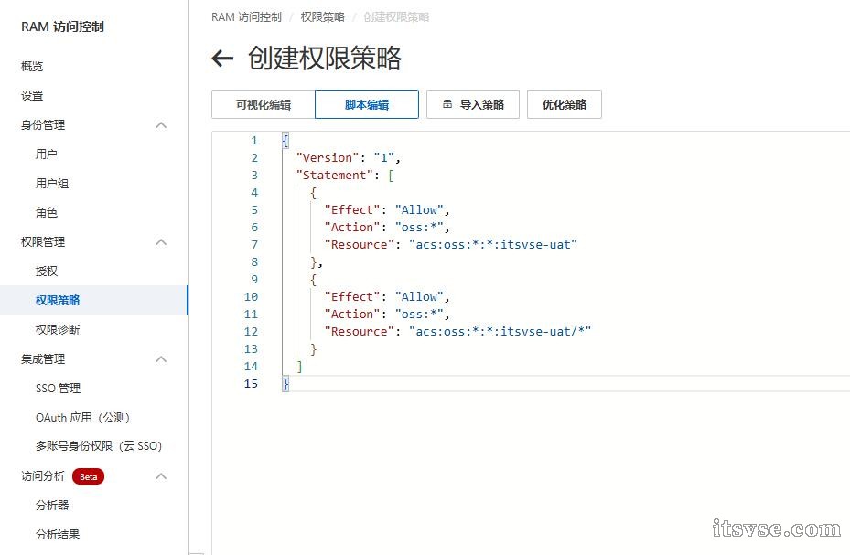Click the import icon on 导入策略 button
This screenshot has width=850, height=555.
pos(447,104)
